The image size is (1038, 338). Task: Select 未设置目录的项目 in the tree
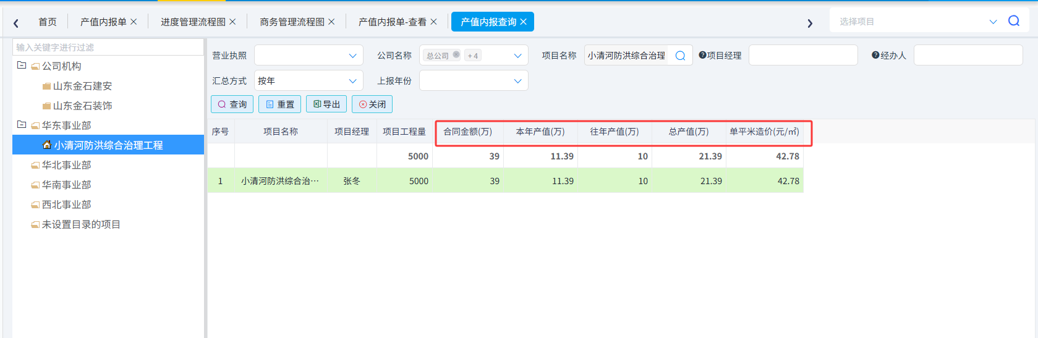[x=81, y=224]
